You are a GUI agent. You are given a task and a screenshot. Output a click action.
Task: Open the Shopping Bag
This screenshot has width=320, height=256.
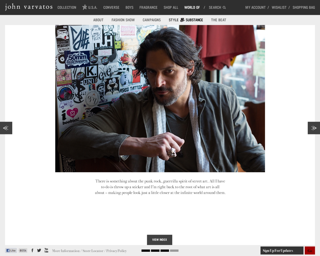(x=304, y=7)
